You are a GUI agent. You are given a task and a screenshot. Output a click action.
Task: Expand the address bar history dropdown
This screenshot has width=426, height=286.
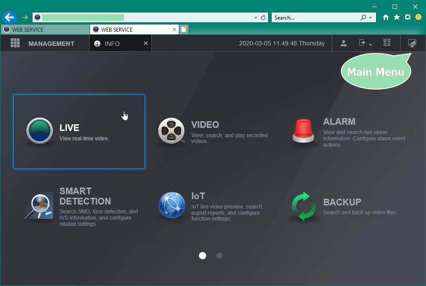click(256, 18)
